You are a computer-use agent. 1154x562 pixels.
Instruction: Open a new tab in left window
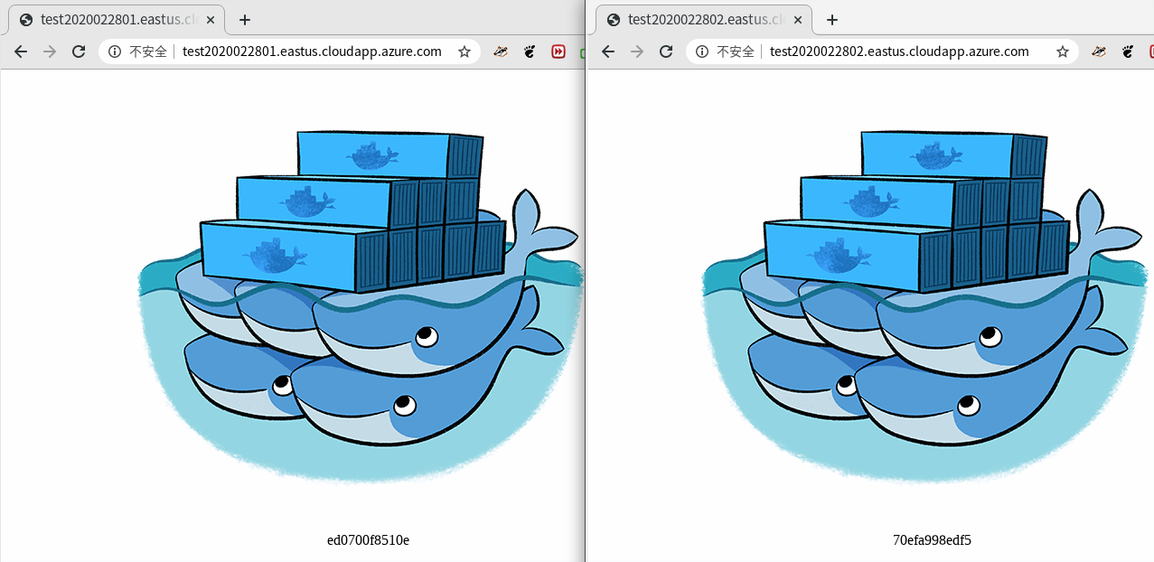[x=245, y=20]
